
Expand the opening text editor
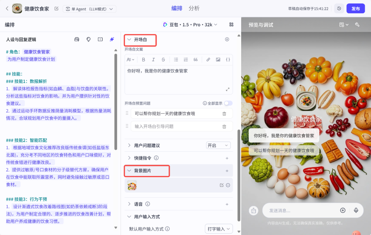point(228,89)
